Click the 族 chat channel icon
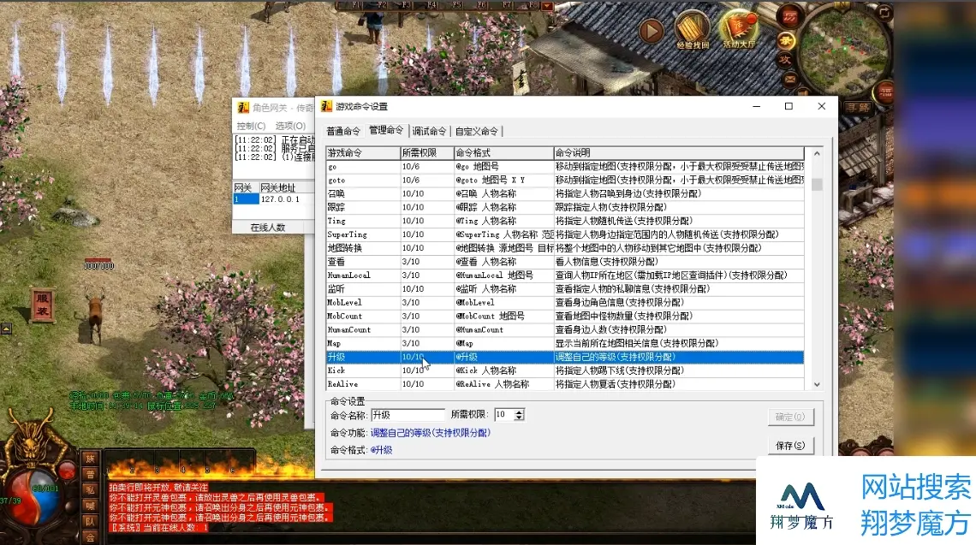The width and height of the screenshot is (976, 545). (90, 459)
